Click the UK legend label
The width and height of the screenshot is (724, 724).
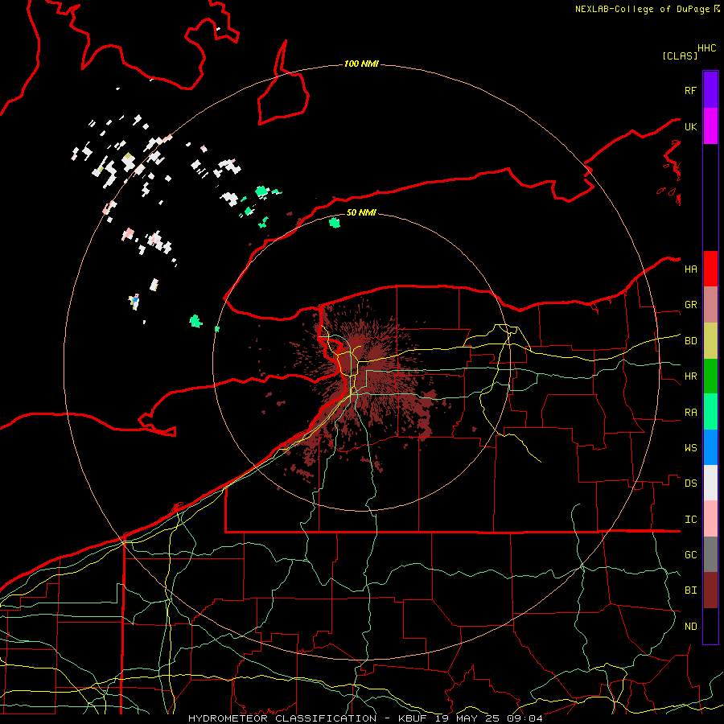[x=690, y=126]
